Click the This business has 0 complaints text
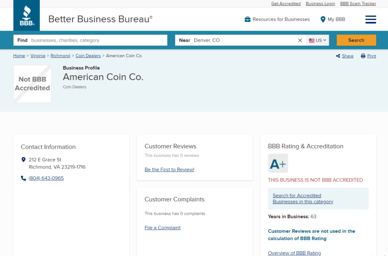This screenshot has height=256, width=388. [x=175, y=214]
